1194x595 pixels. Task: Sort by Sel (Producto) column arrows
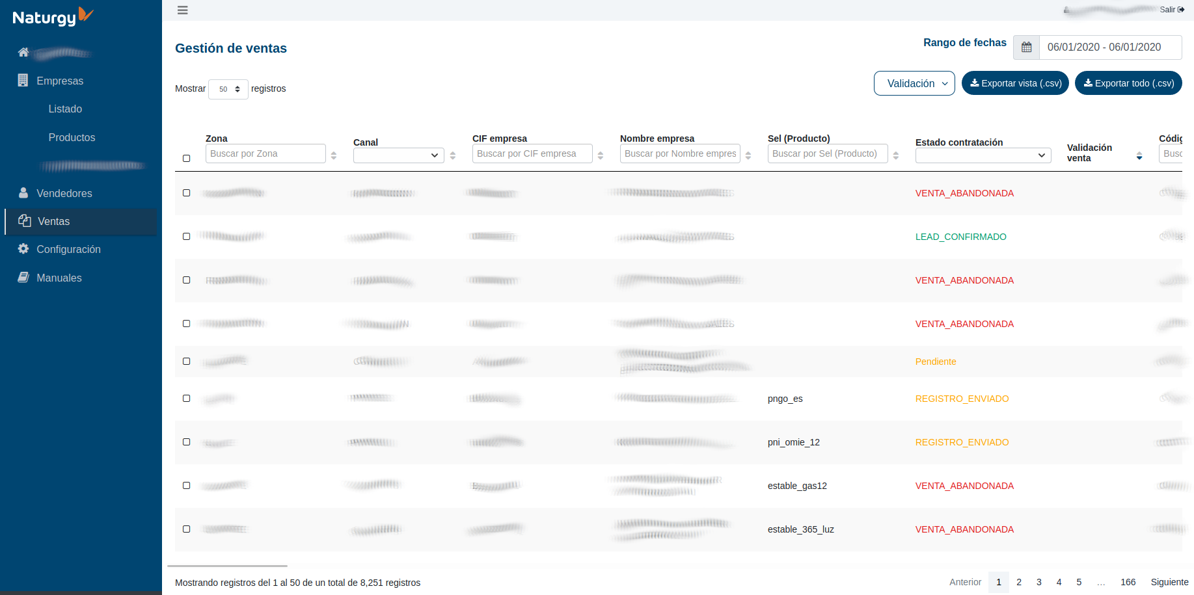click(896, 155)
